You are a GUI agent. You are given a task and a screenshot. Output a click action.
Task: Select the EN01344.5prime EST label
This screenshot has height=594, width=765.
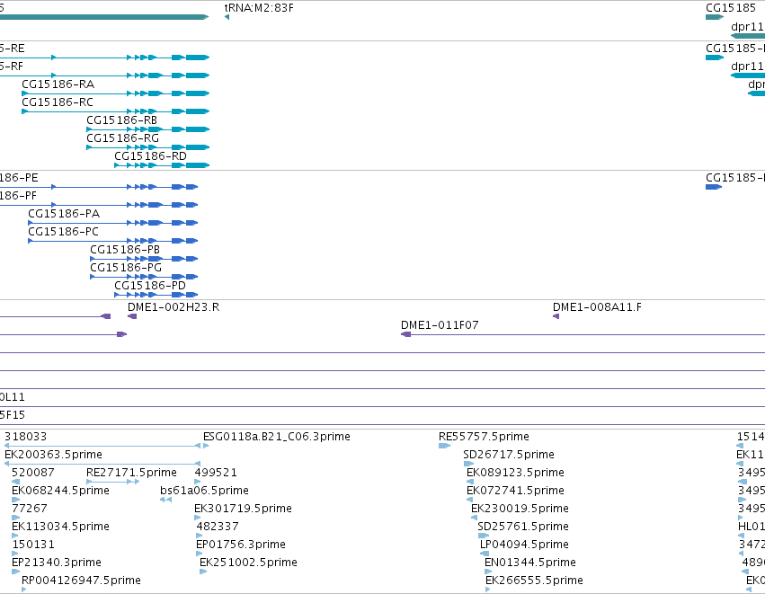tap(529, 563)
